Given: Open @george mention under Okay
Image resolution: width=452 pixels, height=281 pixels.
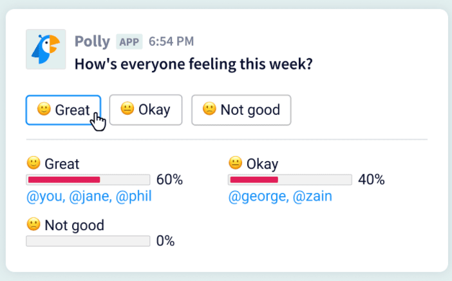Looking at the screenshot, I should click(257, 196).
